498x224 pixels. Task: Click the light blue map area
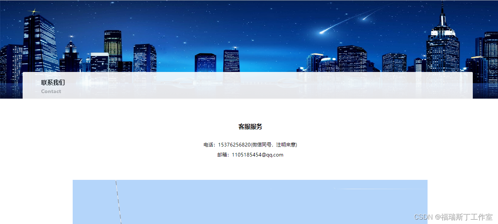coord(250,202)
